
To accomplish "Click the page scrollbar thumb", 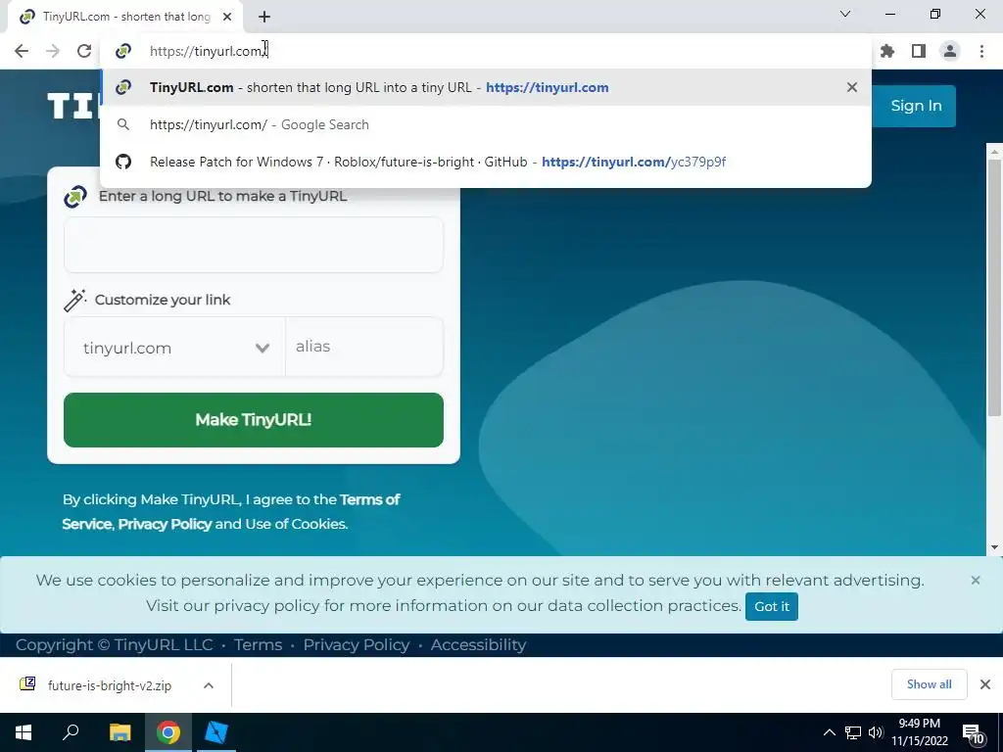I will pos(994,288).
